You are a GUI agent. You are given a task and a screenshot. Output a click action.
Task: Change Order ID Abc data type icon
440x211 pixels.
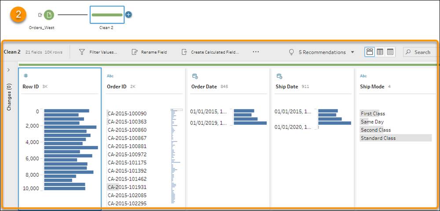pyautogui.click(x=110, y=76)
